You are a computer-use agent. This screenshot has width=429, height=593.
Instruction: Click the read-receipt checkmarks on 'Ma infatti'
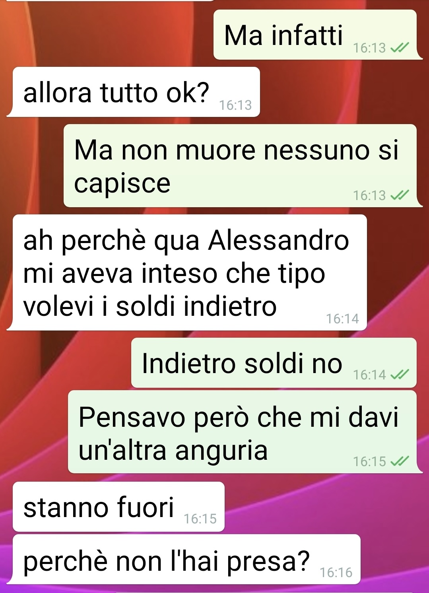[x=400, y=48]
